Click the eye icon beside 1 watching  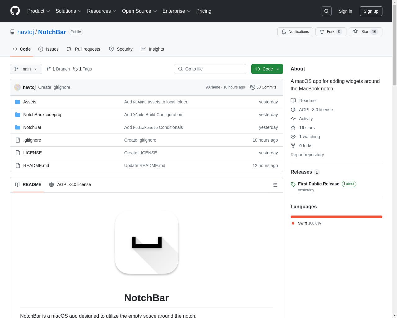click(x=293, y=137)
